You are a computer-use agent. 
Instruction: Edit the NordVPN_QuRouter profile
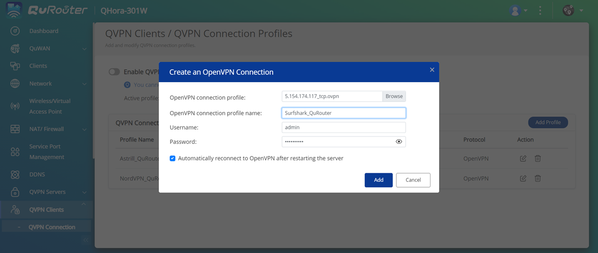[523, 178]
